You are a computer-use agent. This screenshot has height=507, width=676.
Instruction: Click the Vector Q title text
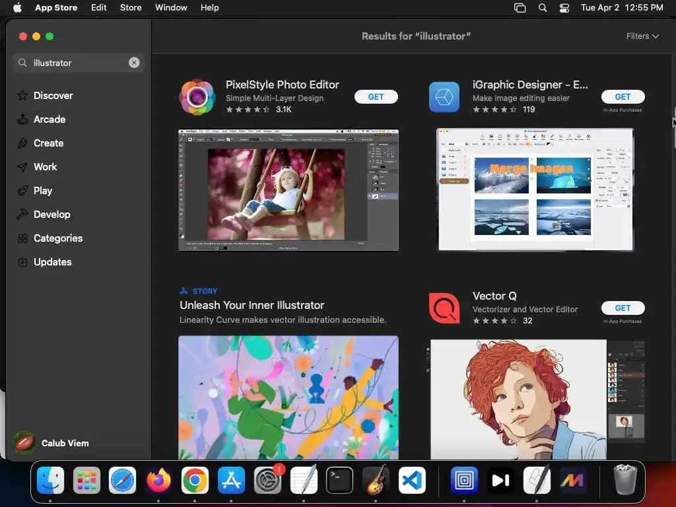(x=494, y=296)
